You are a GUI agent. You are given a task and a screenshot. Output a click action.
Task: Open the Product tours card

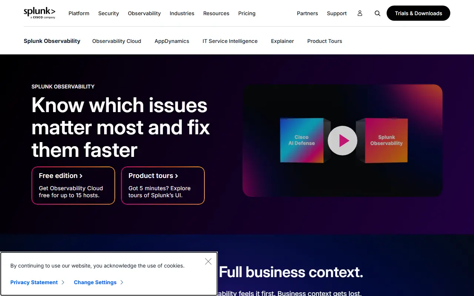click(x=163, y=185)
